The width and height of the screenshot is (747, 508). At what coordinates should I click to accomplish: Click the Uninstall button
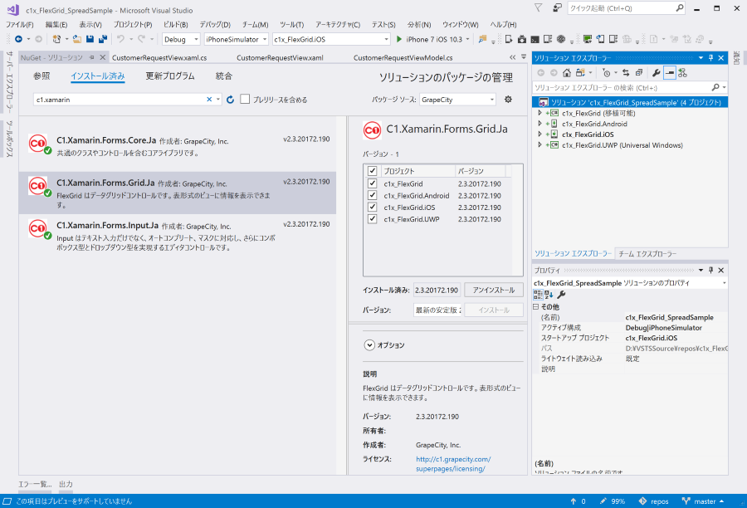[494, 290]
